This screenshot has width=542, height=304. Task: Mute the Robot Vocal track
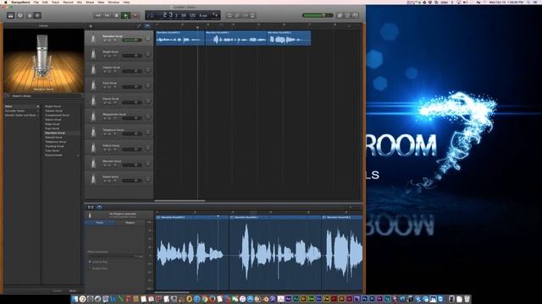(x=105, y=181)
